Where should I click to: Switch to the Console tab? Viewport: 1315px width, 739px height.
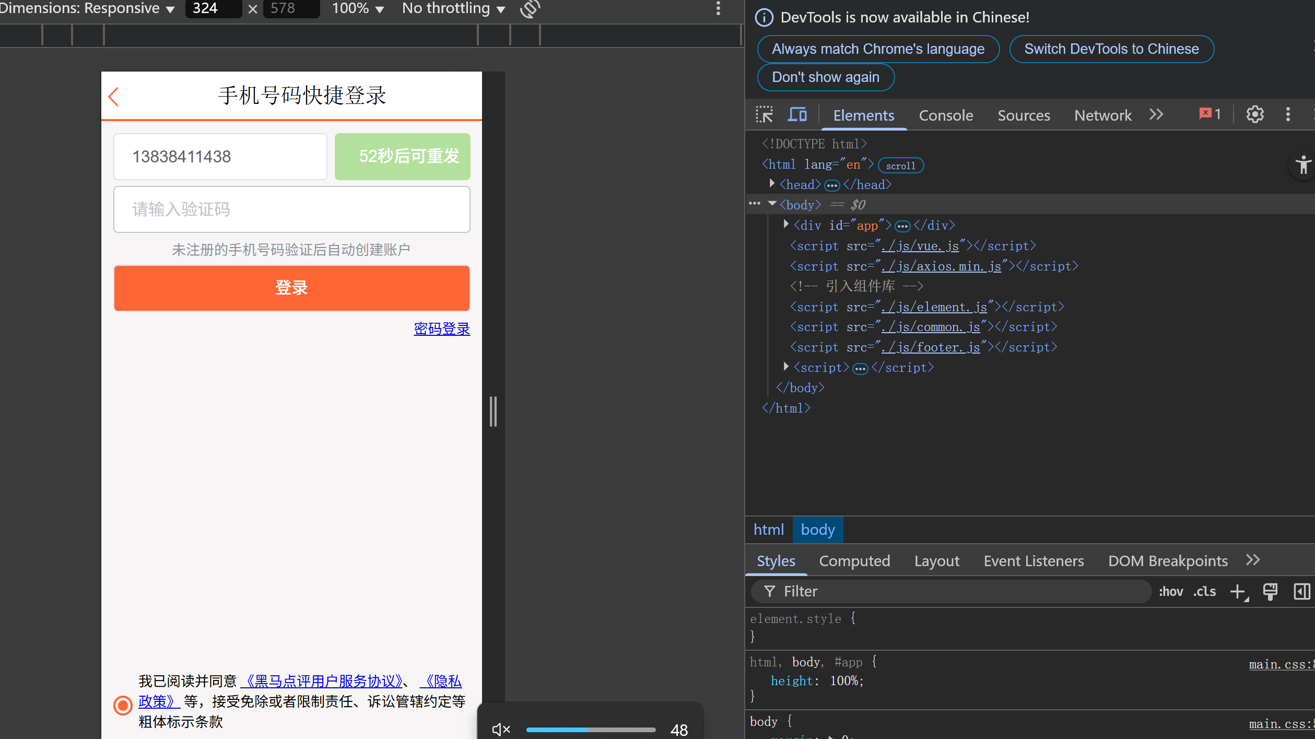click(x=946, y=115)
